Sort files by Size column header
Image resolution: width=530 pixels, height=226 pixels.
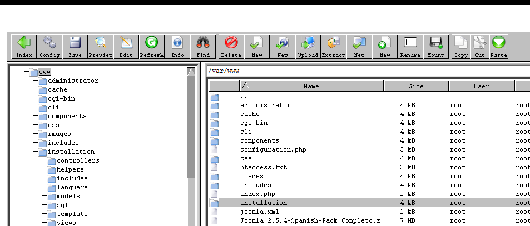tap(415, 86)
